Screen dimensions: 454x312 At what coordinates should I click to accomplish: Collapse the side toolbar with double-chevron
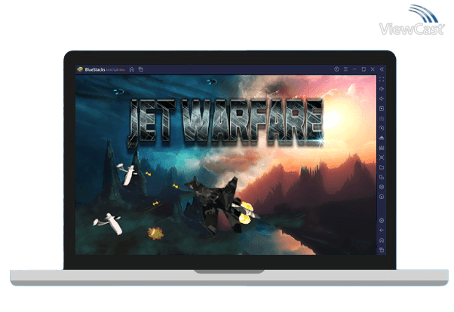pyautogui.click(x=382, y=69)
